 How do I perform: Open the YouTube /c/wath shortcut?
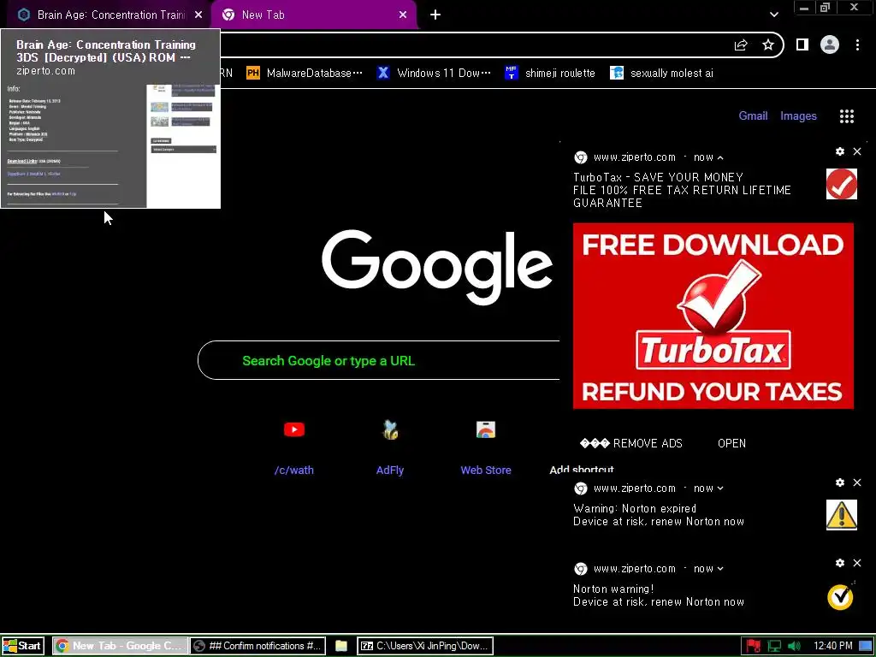[294, 447]
